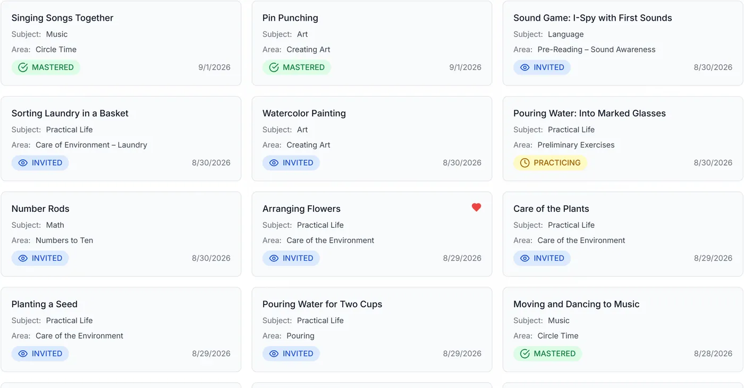Open Pouring Water: Into Marked Glasses title
The image size is (744, 388).
click(x=589, y=114)
